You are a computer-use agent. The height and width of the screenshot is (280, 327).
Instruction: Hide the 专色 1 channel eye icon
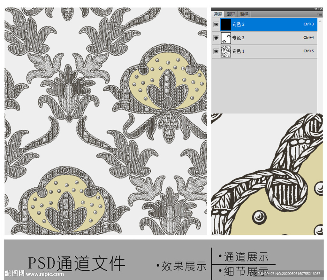(216, 51)
